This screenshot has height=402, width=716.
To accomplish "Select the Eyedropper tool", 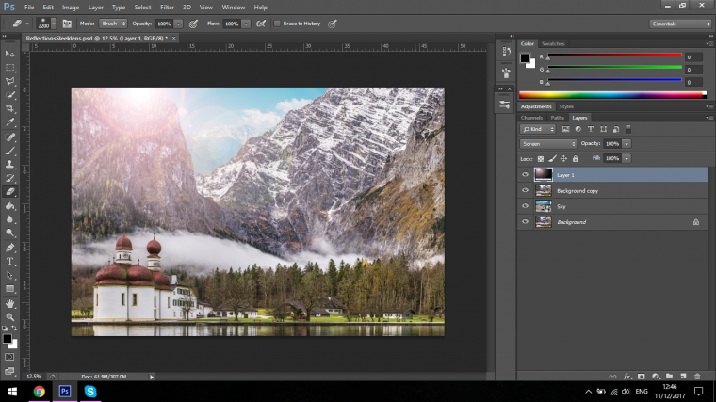I will click(9, 122).
